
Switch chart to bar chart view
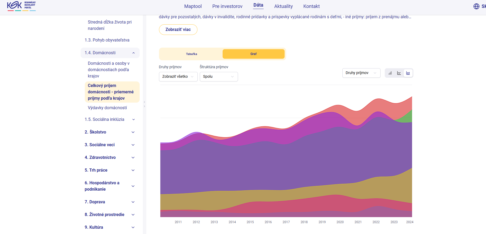[x=390, y=73]
